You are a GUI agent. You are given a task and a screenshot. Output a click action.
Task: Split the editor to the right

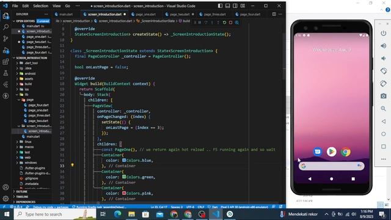(x=274, y=14)
